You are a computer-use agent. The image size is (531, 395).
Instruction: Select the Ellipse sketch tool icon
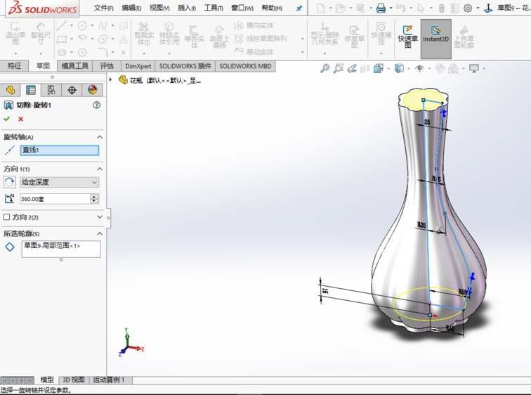(x=103, y=39)
